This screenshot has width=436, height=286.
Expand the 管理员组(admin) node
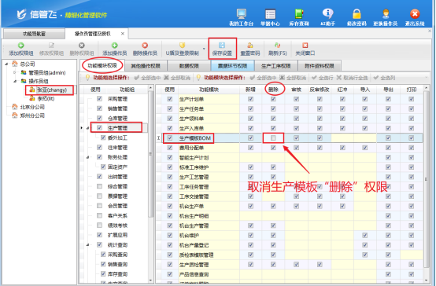pos(14,73)
